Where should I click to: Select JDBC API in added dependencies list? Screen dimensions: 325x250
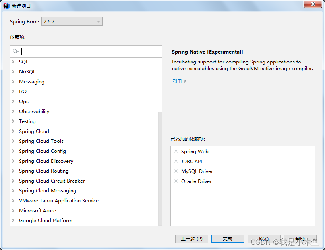(x=192, y=161)
